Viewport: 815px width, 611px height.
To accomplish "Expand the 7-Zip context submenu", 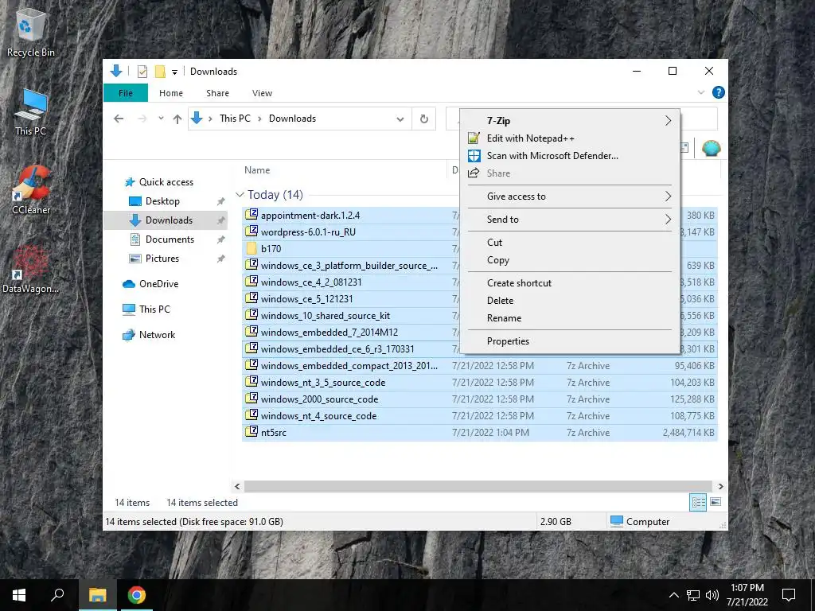I will coord(570,121).
